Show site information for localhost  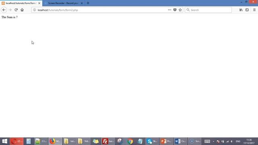pyautogui.click(x=34, y=10)
